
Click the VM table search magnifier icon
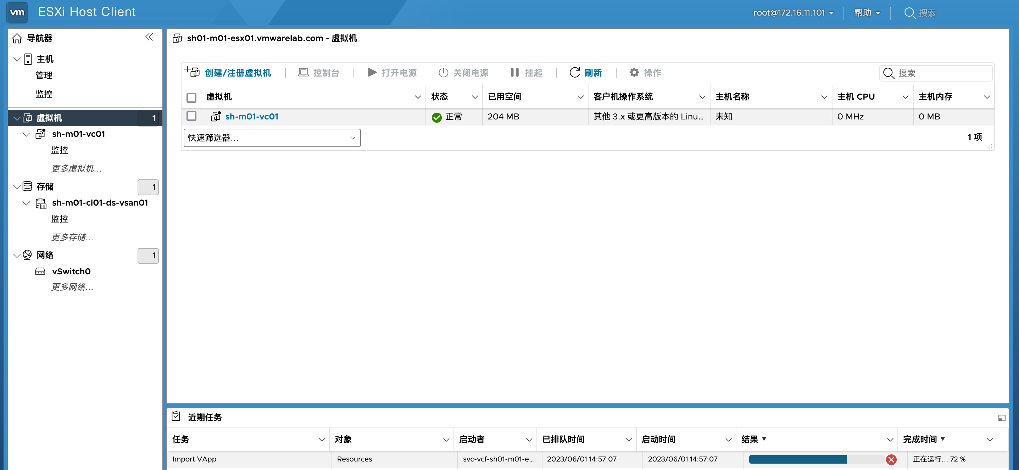pos(889,73)
